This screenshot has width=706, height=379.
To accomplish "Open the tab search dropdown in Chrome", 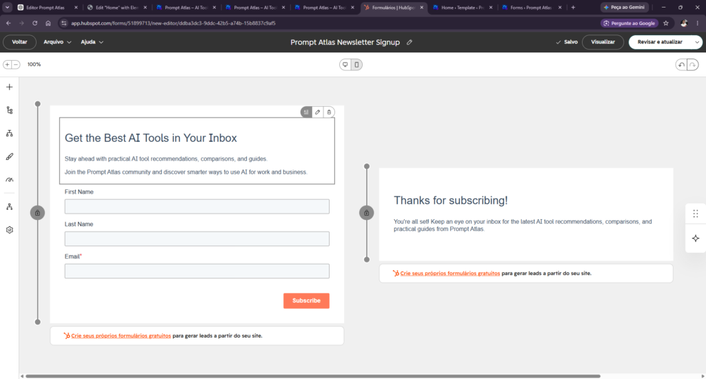I will point(7,7).
